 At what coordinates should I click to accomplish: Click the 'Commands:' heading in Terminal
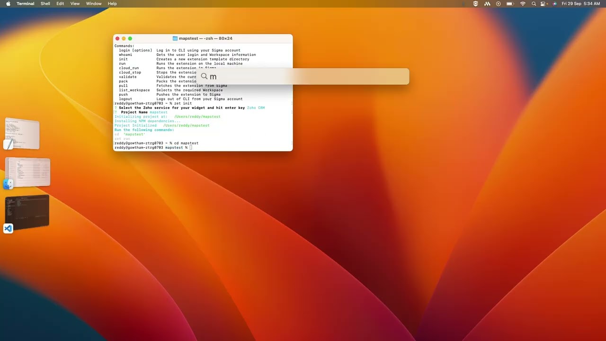click(x=124, y=46)
